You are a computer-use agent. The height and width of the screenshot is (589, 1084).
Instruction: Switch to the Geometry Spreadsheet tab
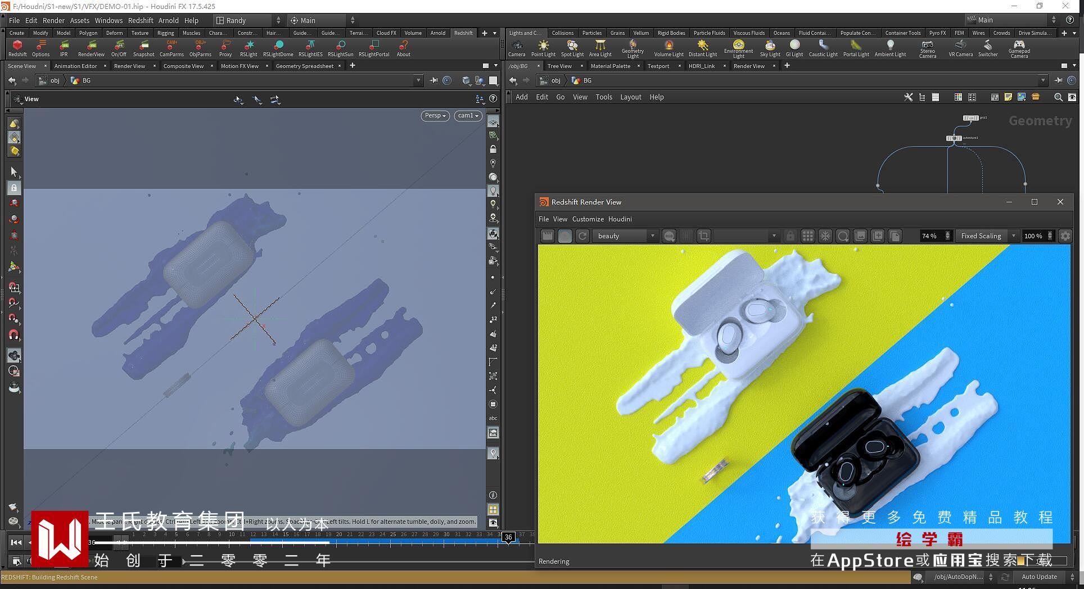pyautogui.click(x=305, y=66)
